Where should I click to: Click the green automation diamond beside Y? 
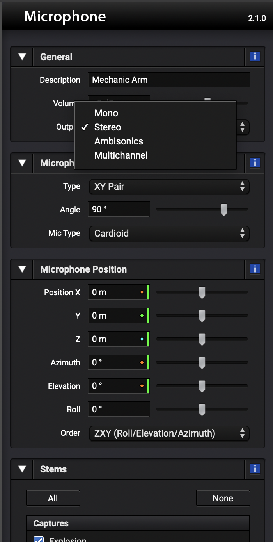143,315
